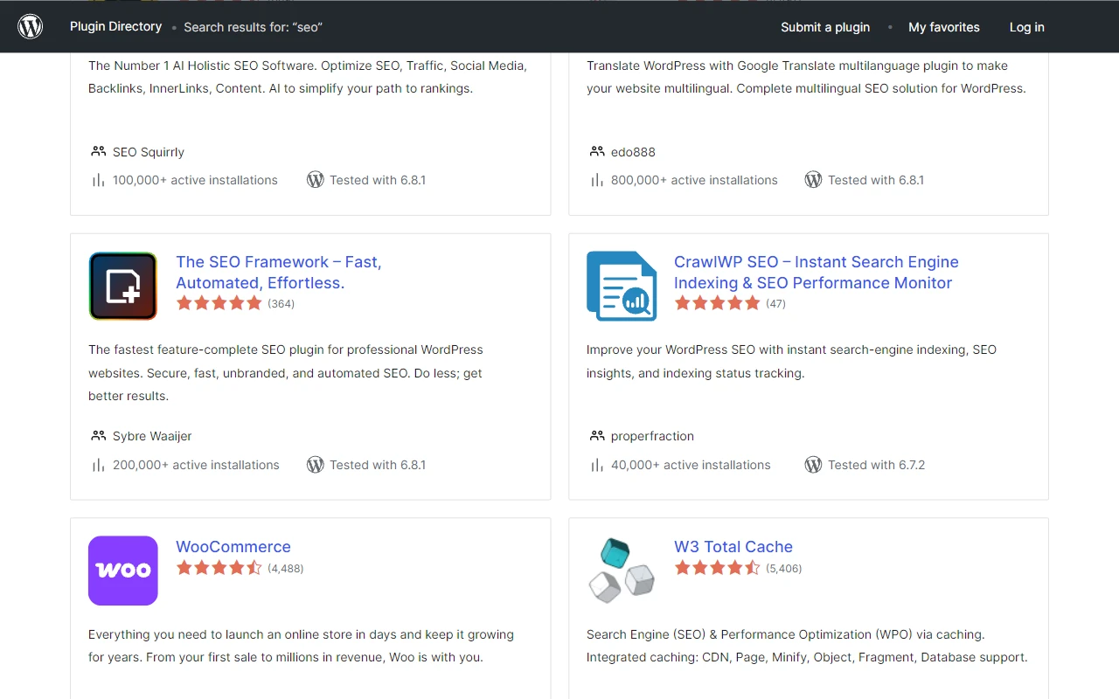Click CrawlWP SEO star rating

(717, 303)
